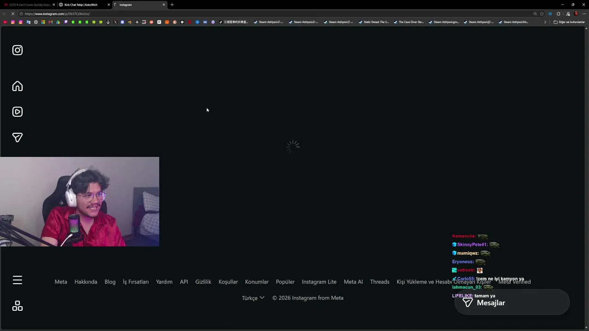Screen dimensions: 589x331
Task: Open a new browser tab
Action: coord(172,5)
